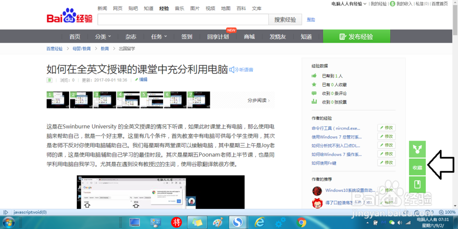
Task: Open the 签到 nav item
Action: 187,37
